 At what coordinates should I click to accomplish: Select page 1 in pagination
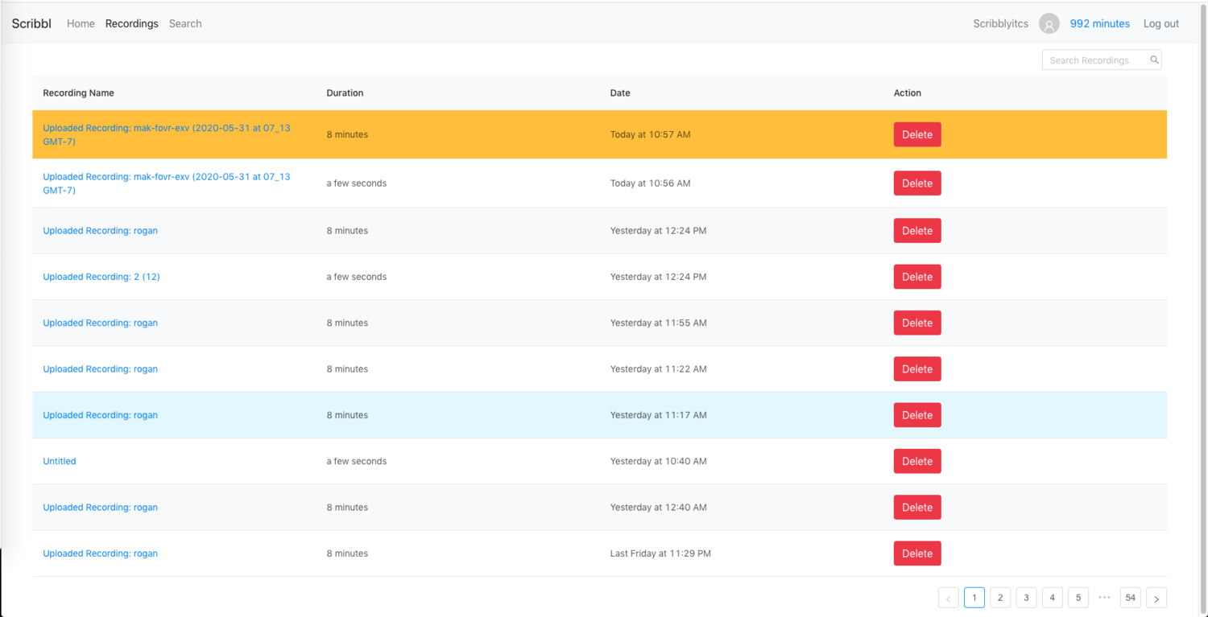click(x=974, y=598)
